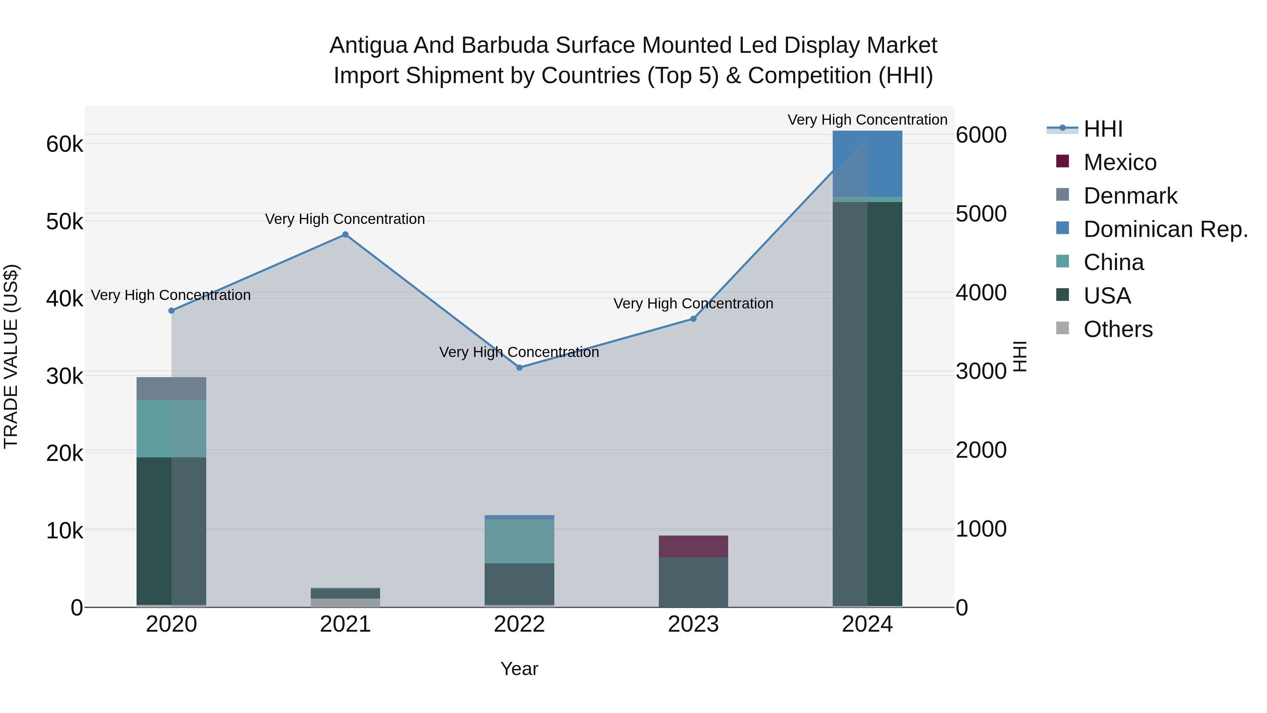Click the USA bar segment for 2024
Viewport: 1267px width, 713px height.
click(x=868, y=404)
